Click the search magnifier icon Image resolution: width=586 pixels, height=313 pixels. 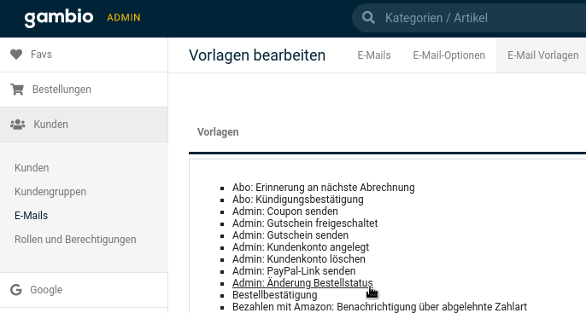click(368, 18)
